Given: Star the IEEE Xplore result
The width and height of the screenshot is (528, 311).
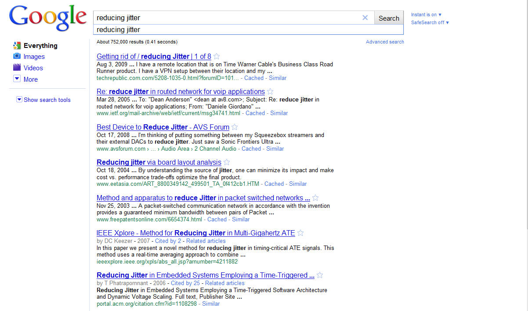Looking at the screenshot, I should tap(300, 233).
